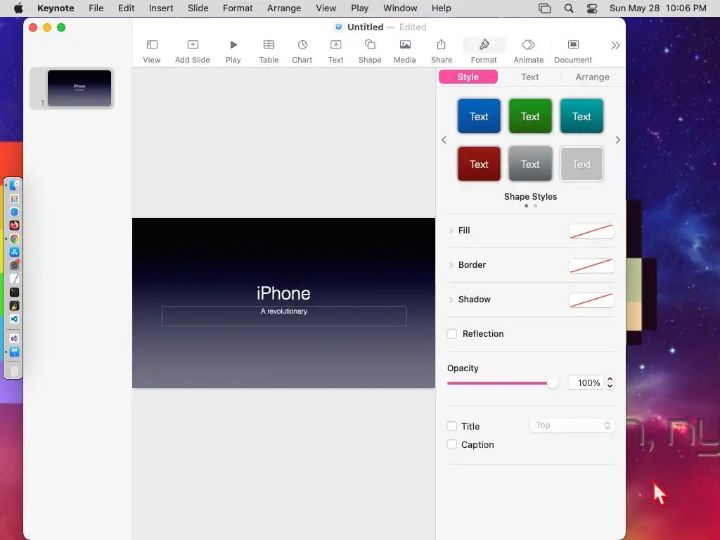Click the Border style swatch
Viewport: 720px width, 540px height.
click(x=591, y=265)
